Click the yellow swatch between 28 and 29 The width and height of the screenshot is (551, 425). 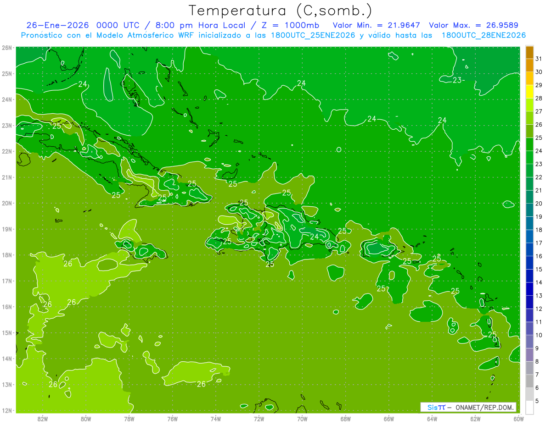pyautogui.click(x=529, y=92)
